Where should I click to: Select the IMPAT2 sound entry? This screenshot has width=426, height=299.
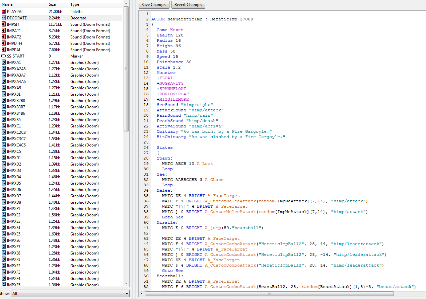pyautogui.click(x=14, y=37)
